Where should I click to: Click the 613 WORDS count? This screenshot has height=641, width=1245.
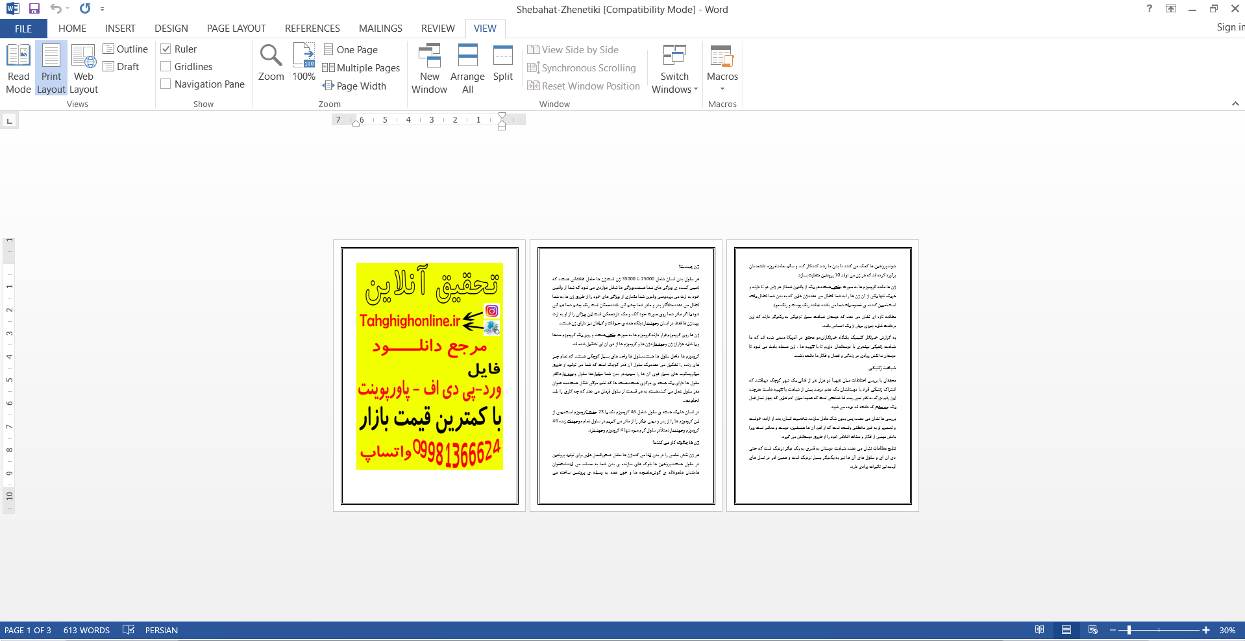[86, 630]
